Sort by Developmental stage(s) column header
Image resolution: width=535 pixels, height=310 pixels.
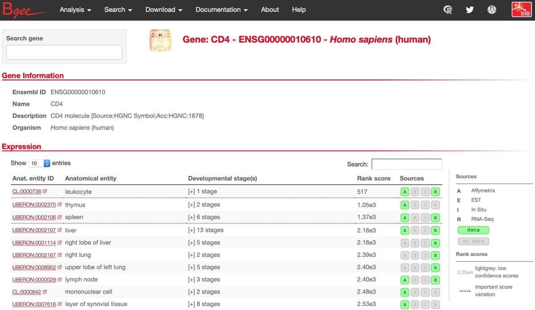click(222, 178)
